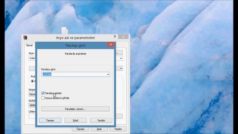This screenshot has height=134, width=238.
Task: Click Tamam button in archive parameters window
Action: [80, 129]
